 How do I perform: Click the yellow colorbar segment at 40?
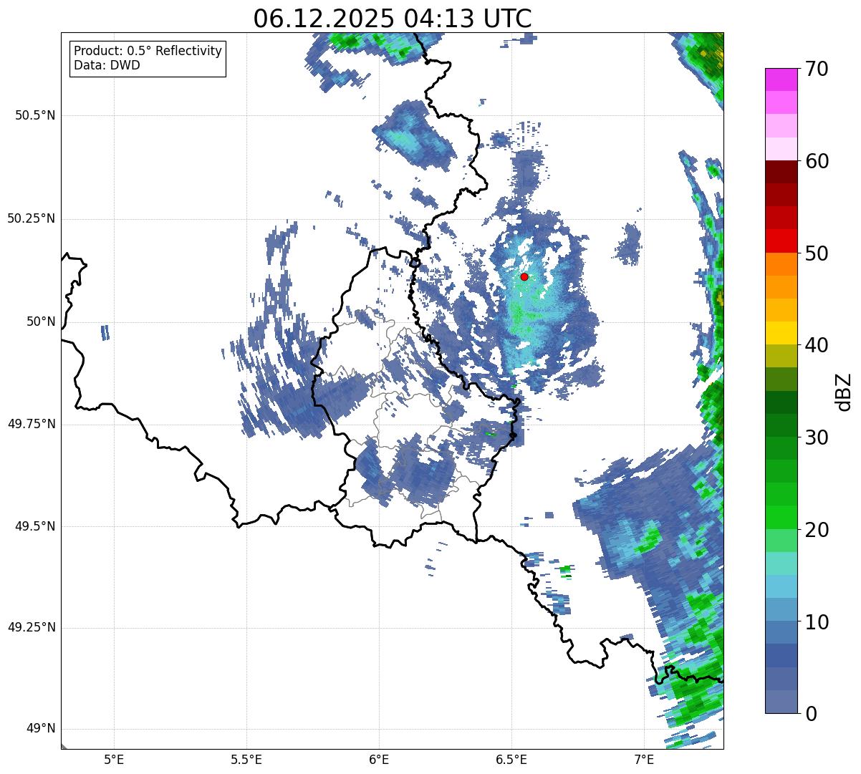pyautogui.click(x=781, y=333)
